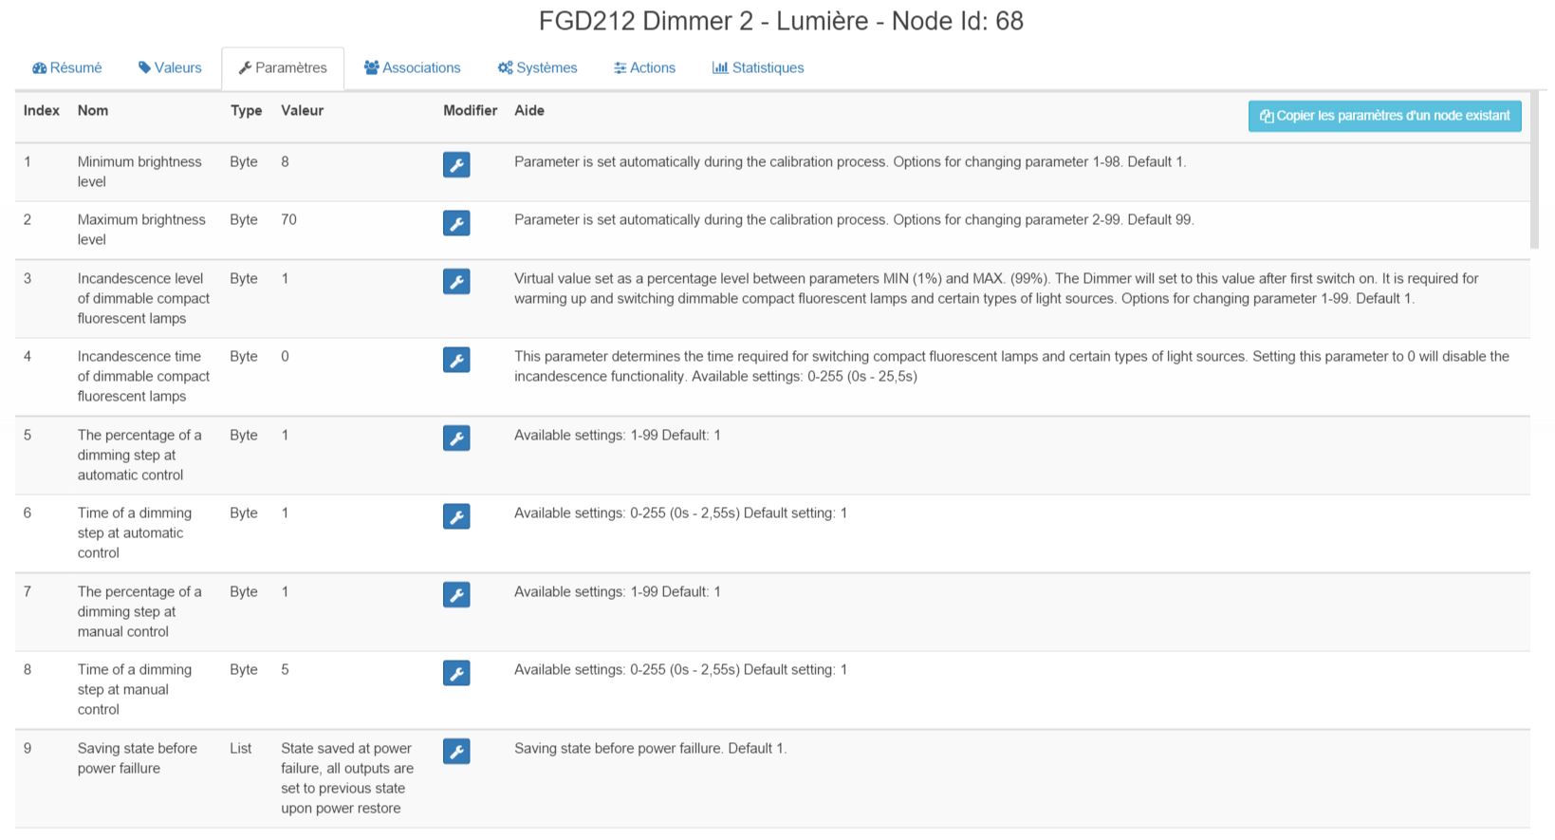Open the Actions tab

coord(644,68)
